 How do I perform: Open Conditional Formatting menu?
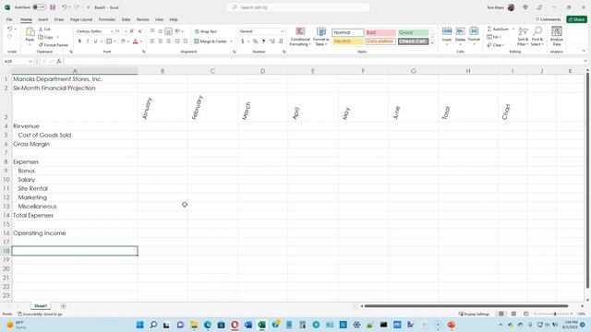(300, 37)
